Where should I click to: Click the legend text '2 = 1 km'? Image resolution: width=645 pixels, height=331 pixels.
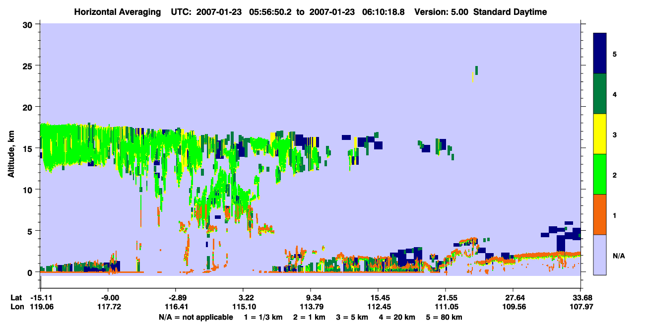(x=310, y=317)
